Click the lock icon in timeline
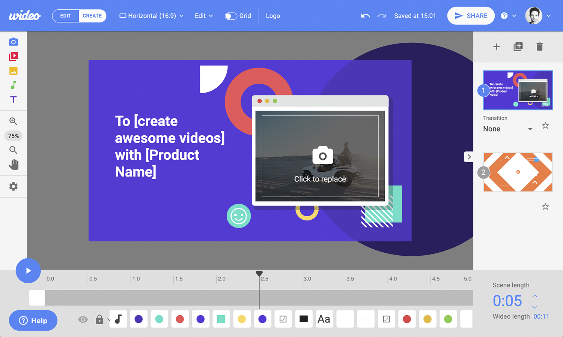The image size is (563, 337). pos(99,319)
